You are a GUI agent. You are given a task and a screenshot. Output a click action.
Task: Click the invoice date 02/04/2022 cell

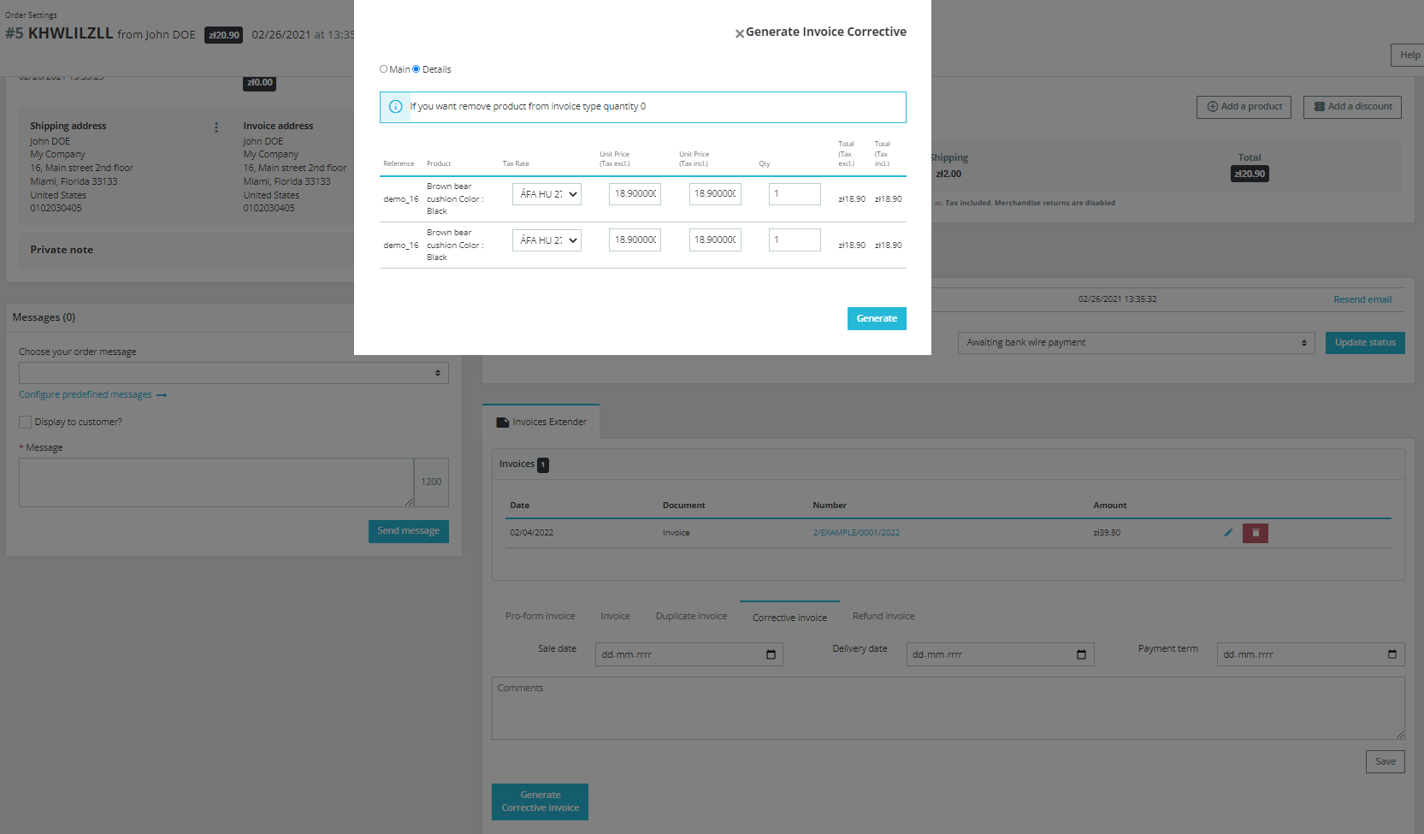(531, 533)
